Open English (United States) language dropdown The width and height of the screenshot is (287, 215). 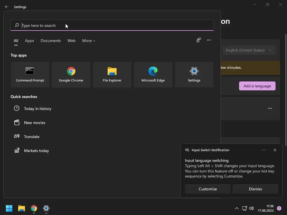click(x=249, y=50)
